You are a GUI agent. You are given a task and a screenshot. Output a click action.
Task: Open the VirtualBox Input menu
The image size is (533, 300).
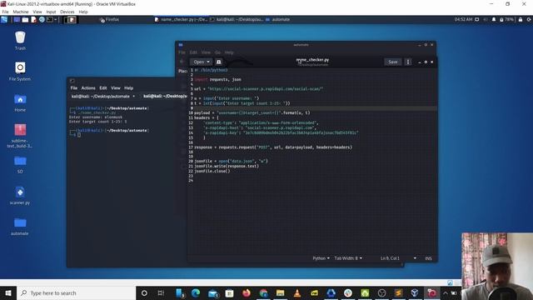[x=51, y=12]
